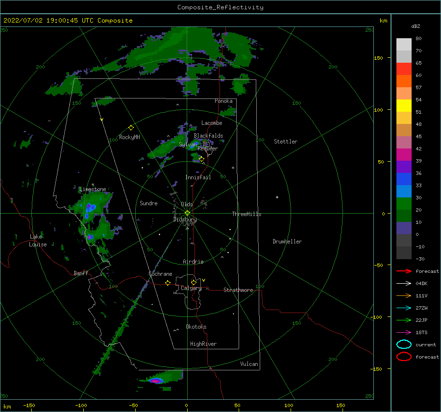Click the yellow diamond marker above RockyMH
Screen dimensions: 441x412
[x=131, y=128]
